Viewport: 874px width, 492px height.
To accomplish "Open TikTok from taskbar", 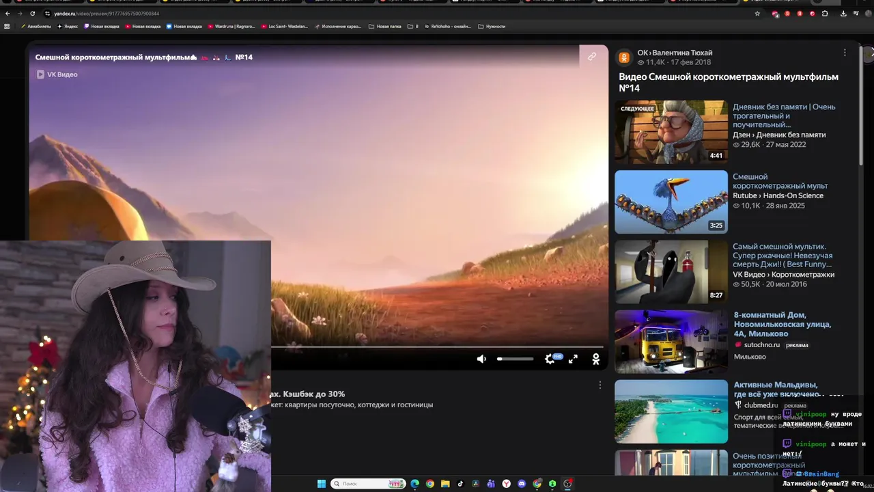I will point(460,484).
